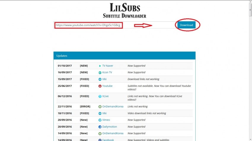Open the VLive link

point(106,96)
